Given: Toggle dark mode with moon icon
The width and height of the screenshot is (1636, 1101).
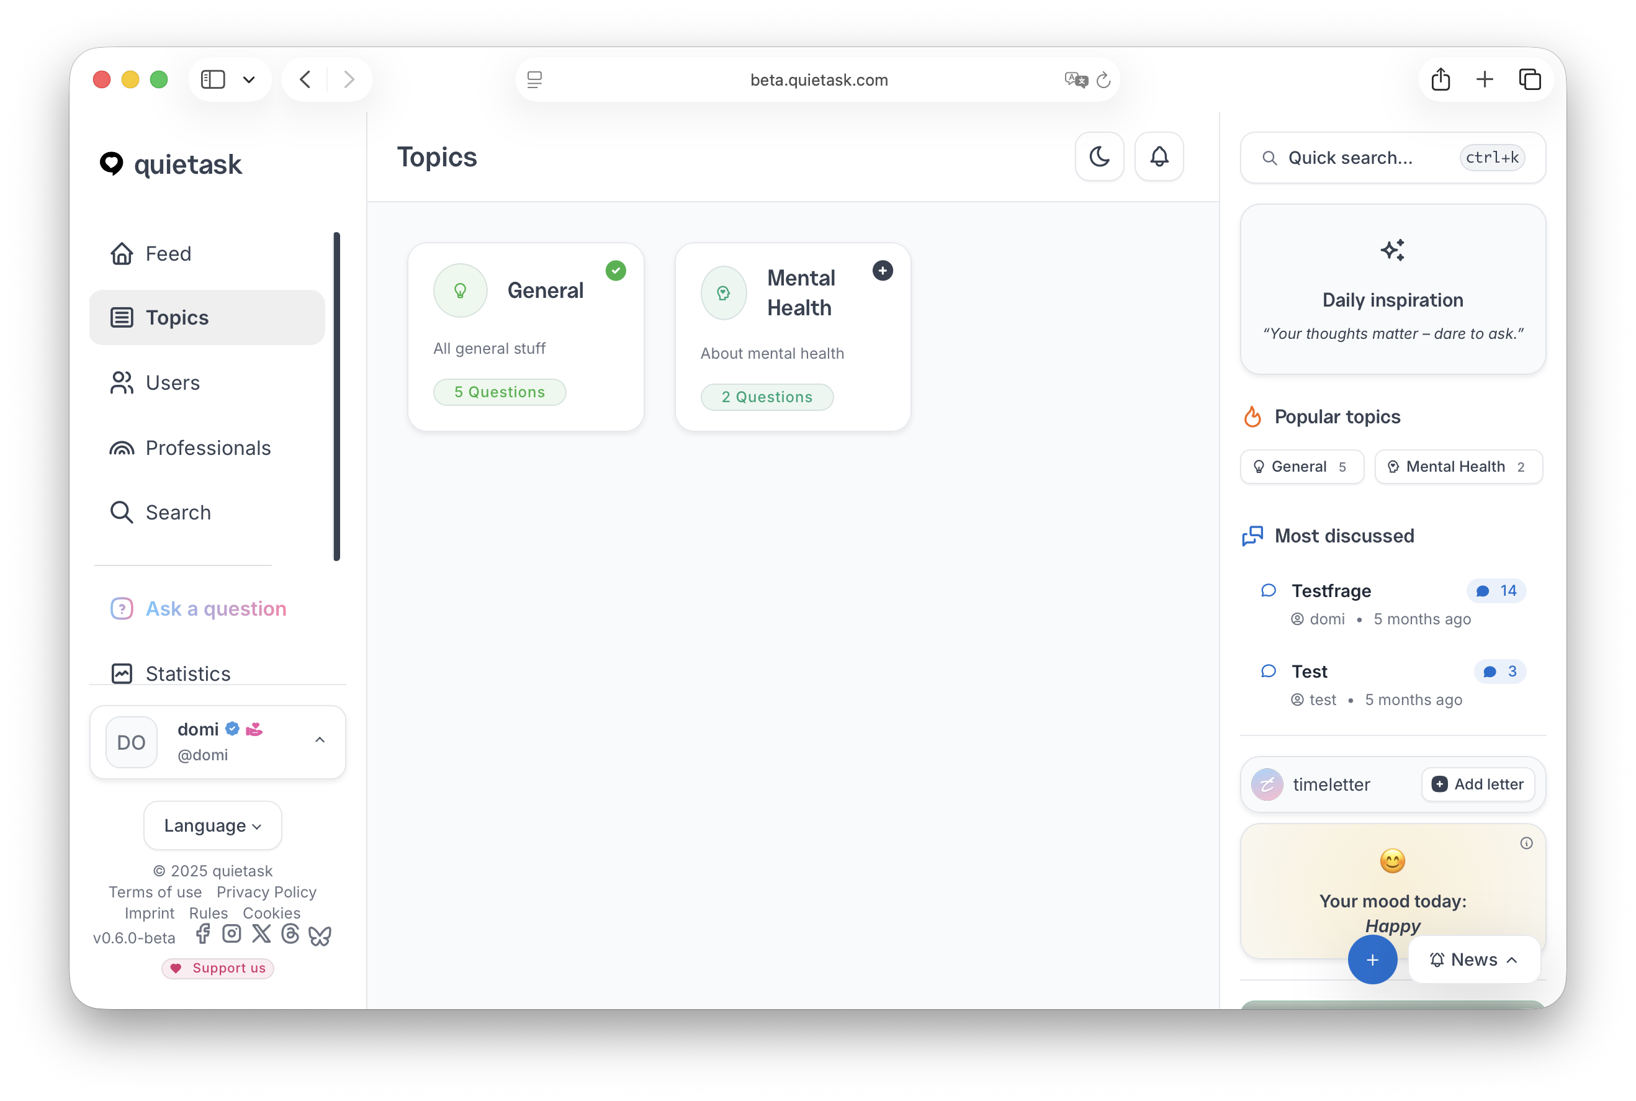Looking at the screenshot, I should pos(1099,156).
